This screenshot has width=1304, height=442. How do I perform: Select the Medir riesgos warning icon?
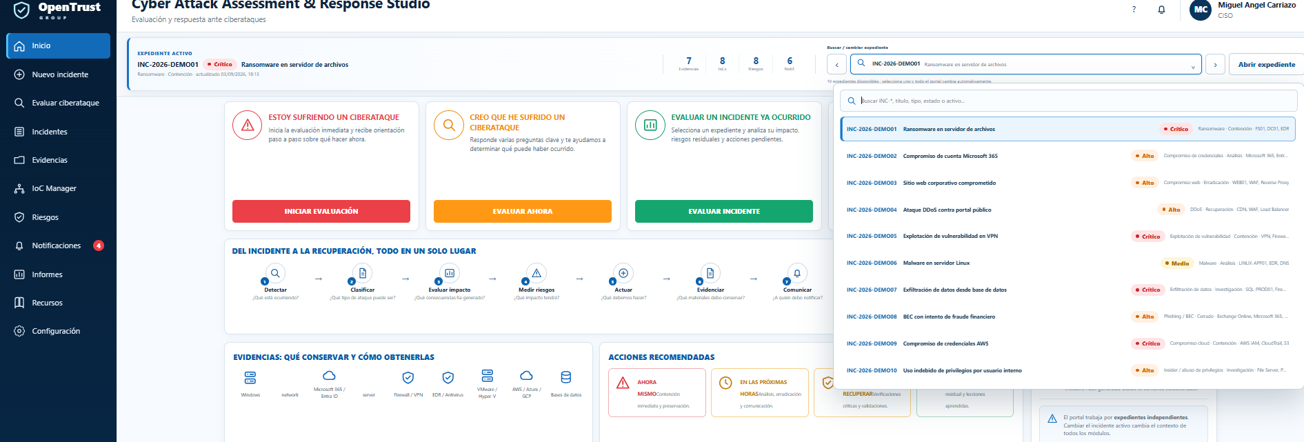(x=536, y=273)
